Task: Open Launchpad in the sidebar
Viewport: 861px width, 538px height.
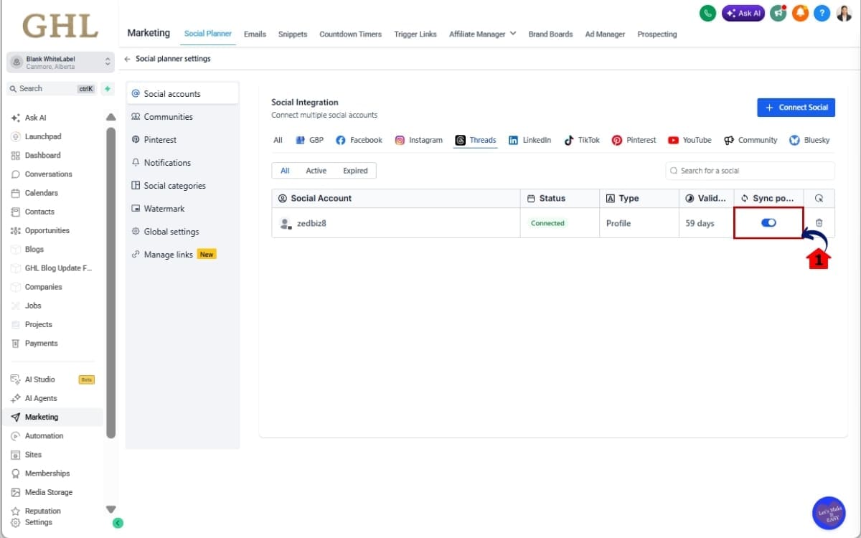Action: pos(43,136)
